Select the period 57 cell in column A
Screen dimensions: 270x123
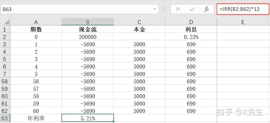(x=36, y=88)
